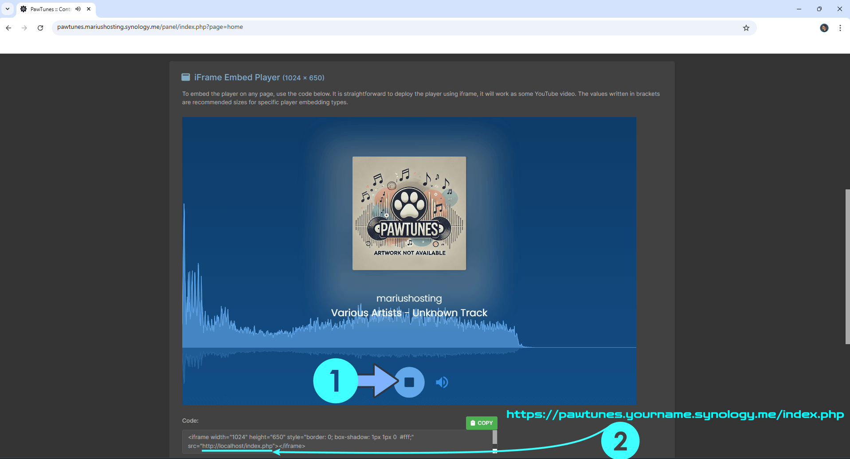This screenshot has width=850, height=459.
Task: Restore down the browser window
Action: pos(819,9)
